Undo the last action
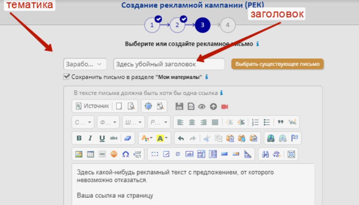This screenshot has width=359, height=205. 181,138
